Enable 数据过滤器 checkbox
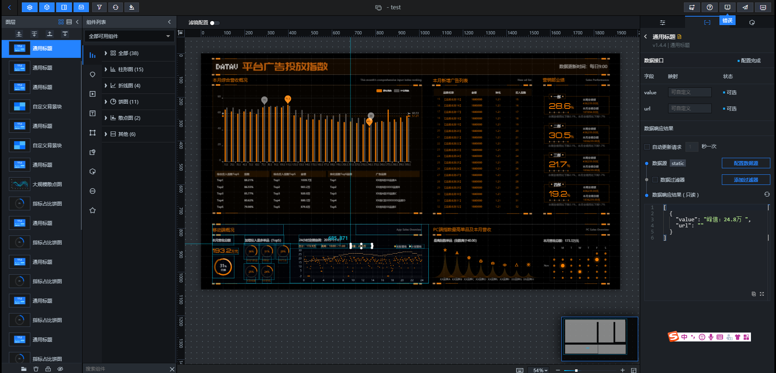This screenshot has height=373, width=776. [x=655, y=180]
